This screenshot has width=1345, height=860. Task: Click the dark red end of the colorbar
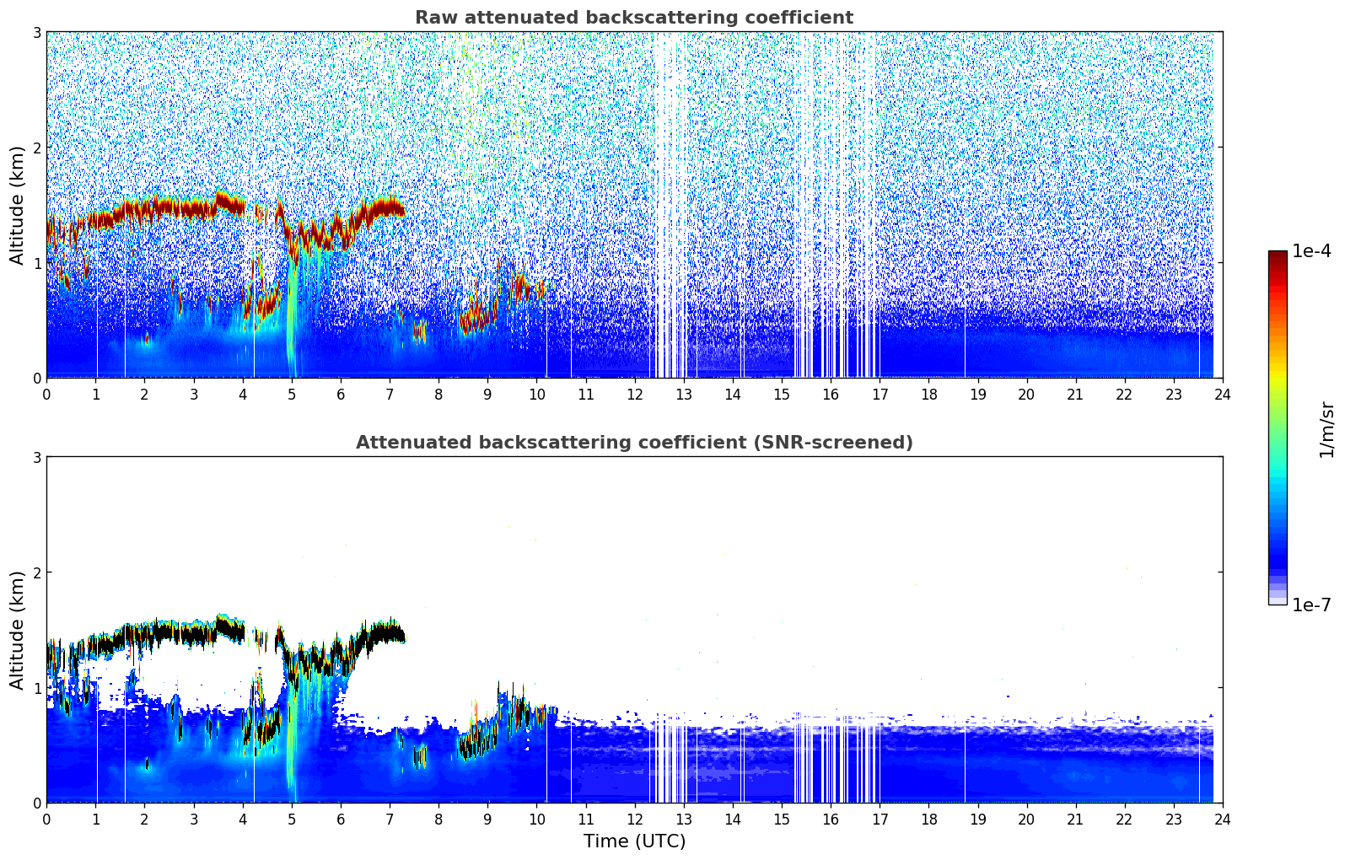tap(1278, 255)
